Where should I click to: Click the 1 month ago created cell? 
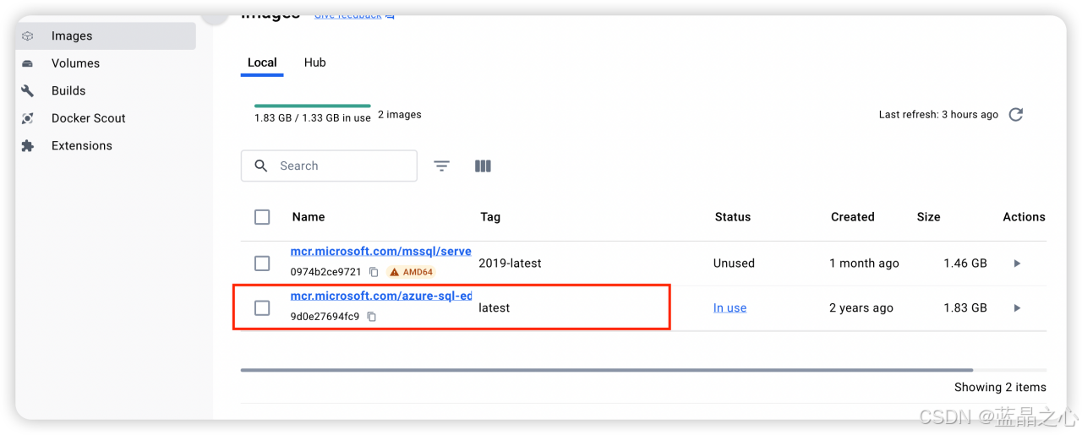pos(864,264)
